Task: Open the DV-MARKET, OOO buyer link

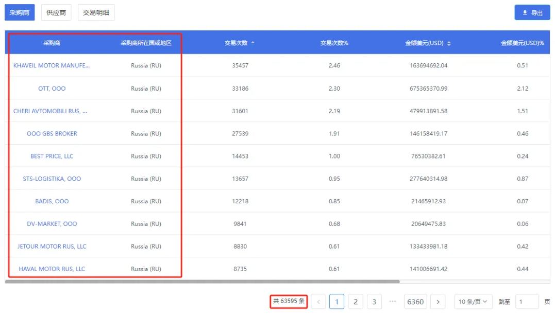Action: [x=52, y=224]
